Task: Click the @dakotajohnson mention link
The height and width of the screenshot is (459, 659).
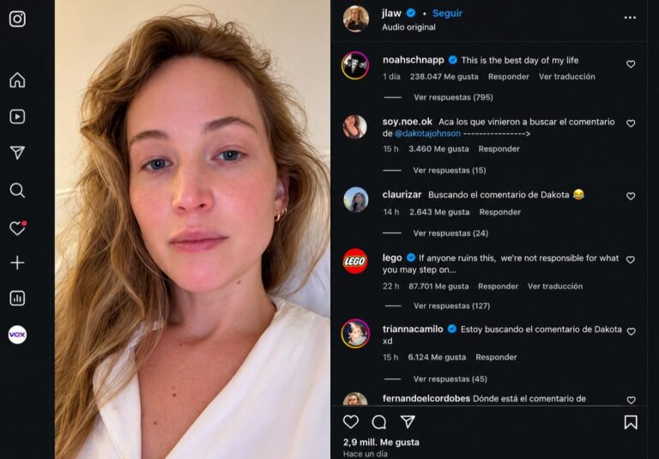Action: click(x=427, y=134)
